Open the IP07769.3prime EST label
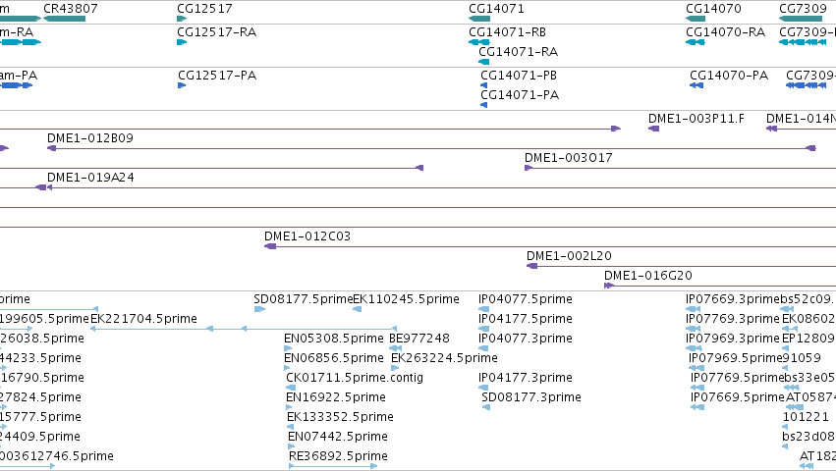This screenshot has width=836, height=471. pos(733,319)
